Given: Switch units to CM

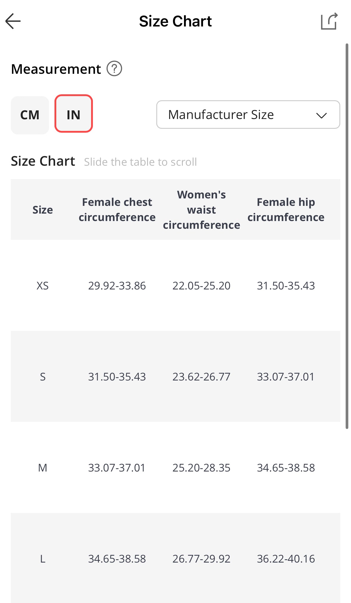Looking at the screenshot, I should 30,115.
